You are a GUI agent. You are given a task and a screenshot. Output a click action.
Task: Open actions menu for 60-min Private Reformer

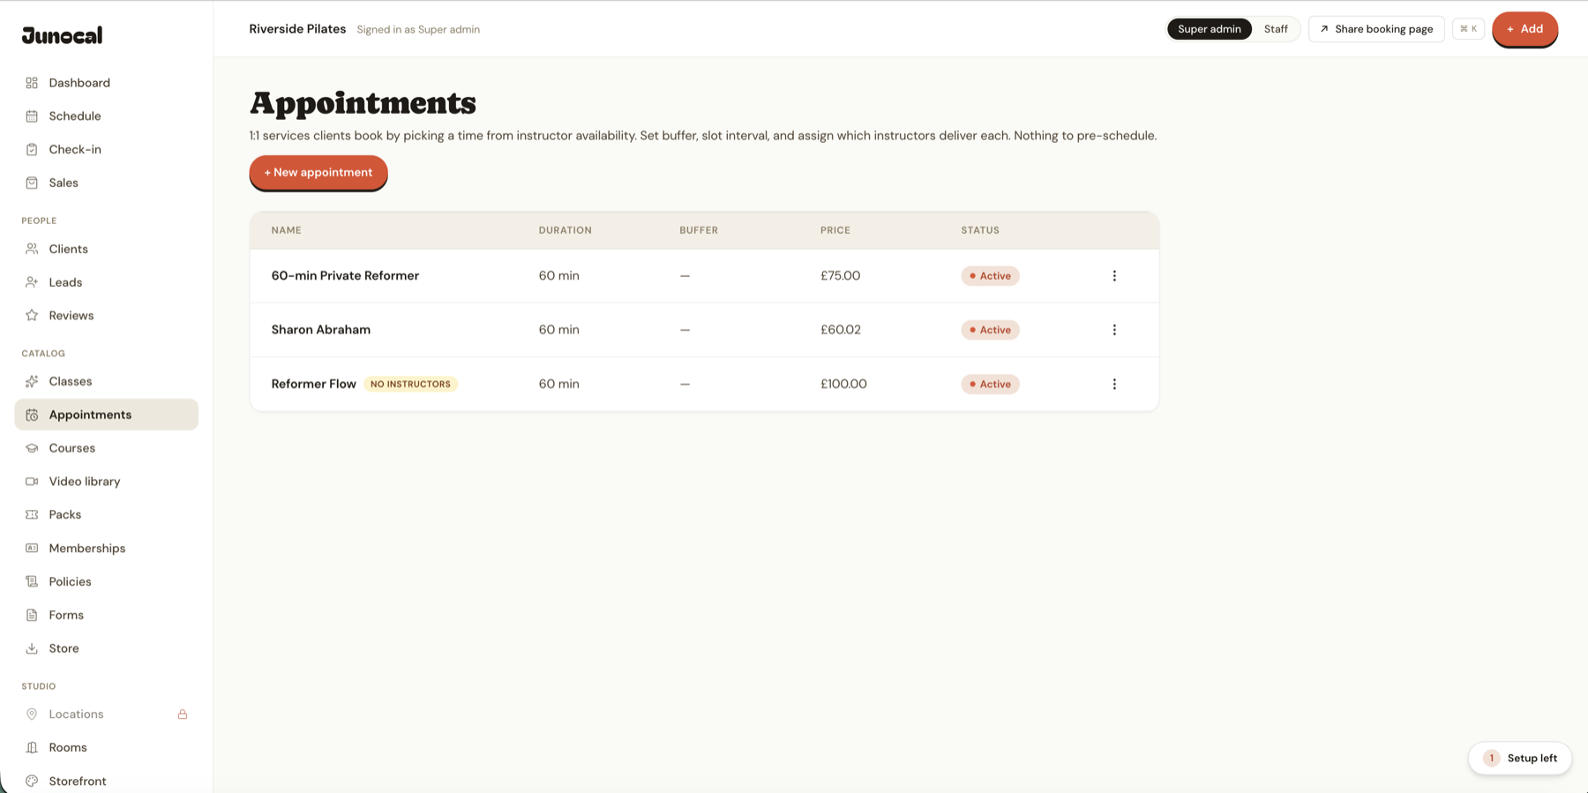coord(1114,276)
